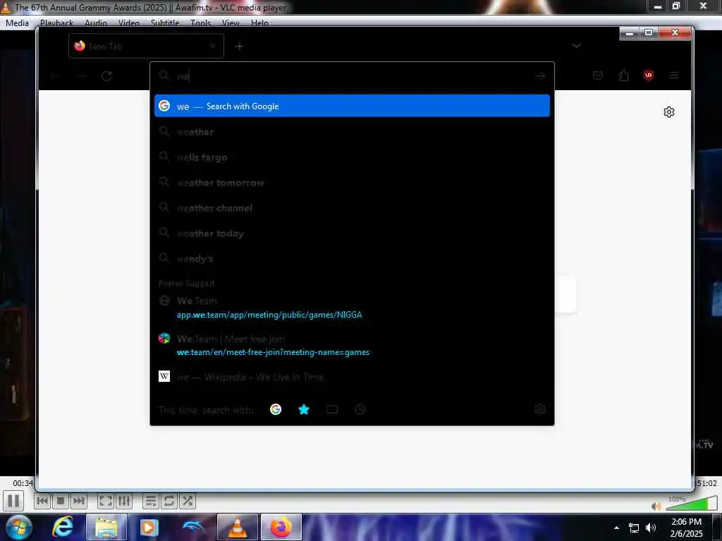This screenshot has width=722, height=541.
Task: Open search settings gear in dropdown
Action: click(x=539, y=409)
